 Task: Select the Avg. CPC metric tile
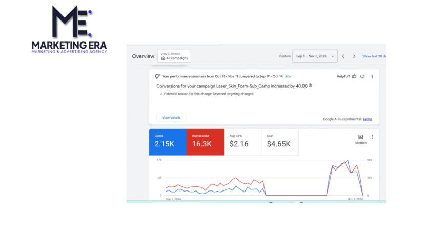point(242,141)
